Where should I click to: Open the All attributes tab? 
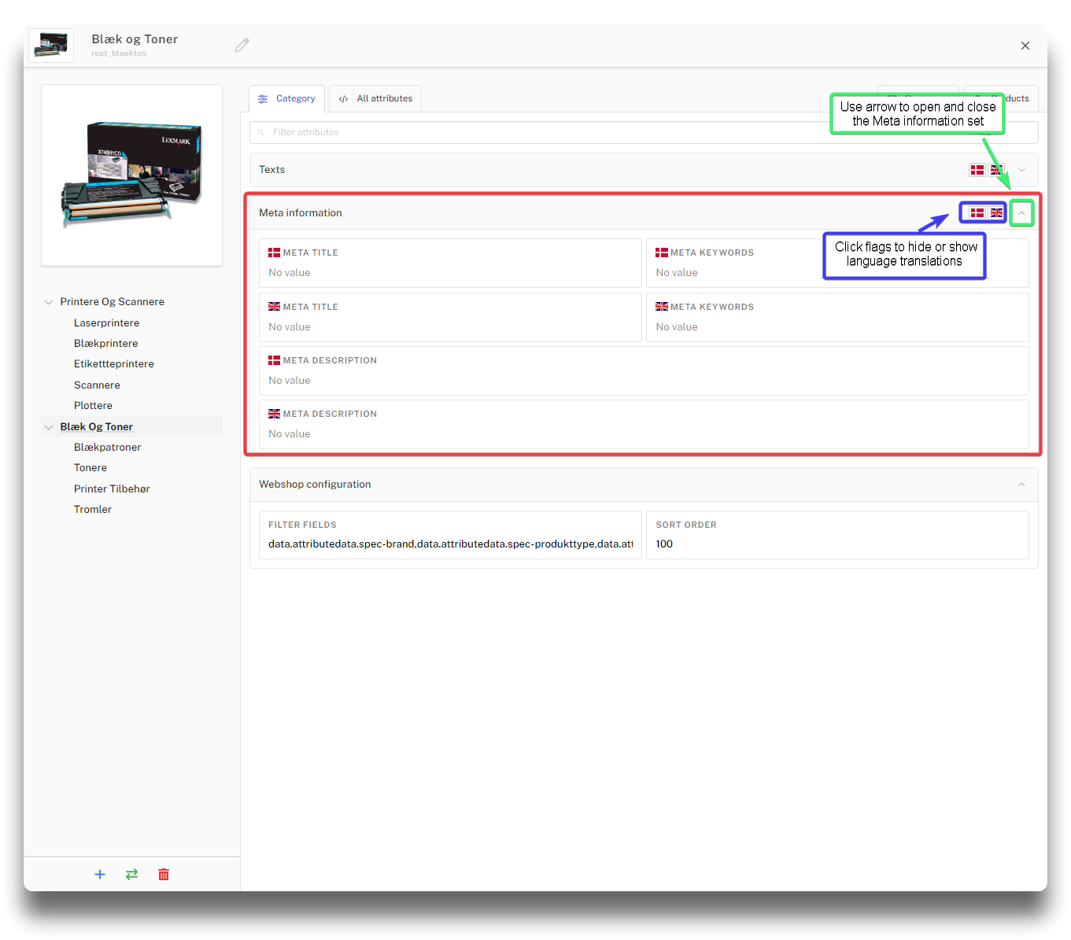(375, 99)
